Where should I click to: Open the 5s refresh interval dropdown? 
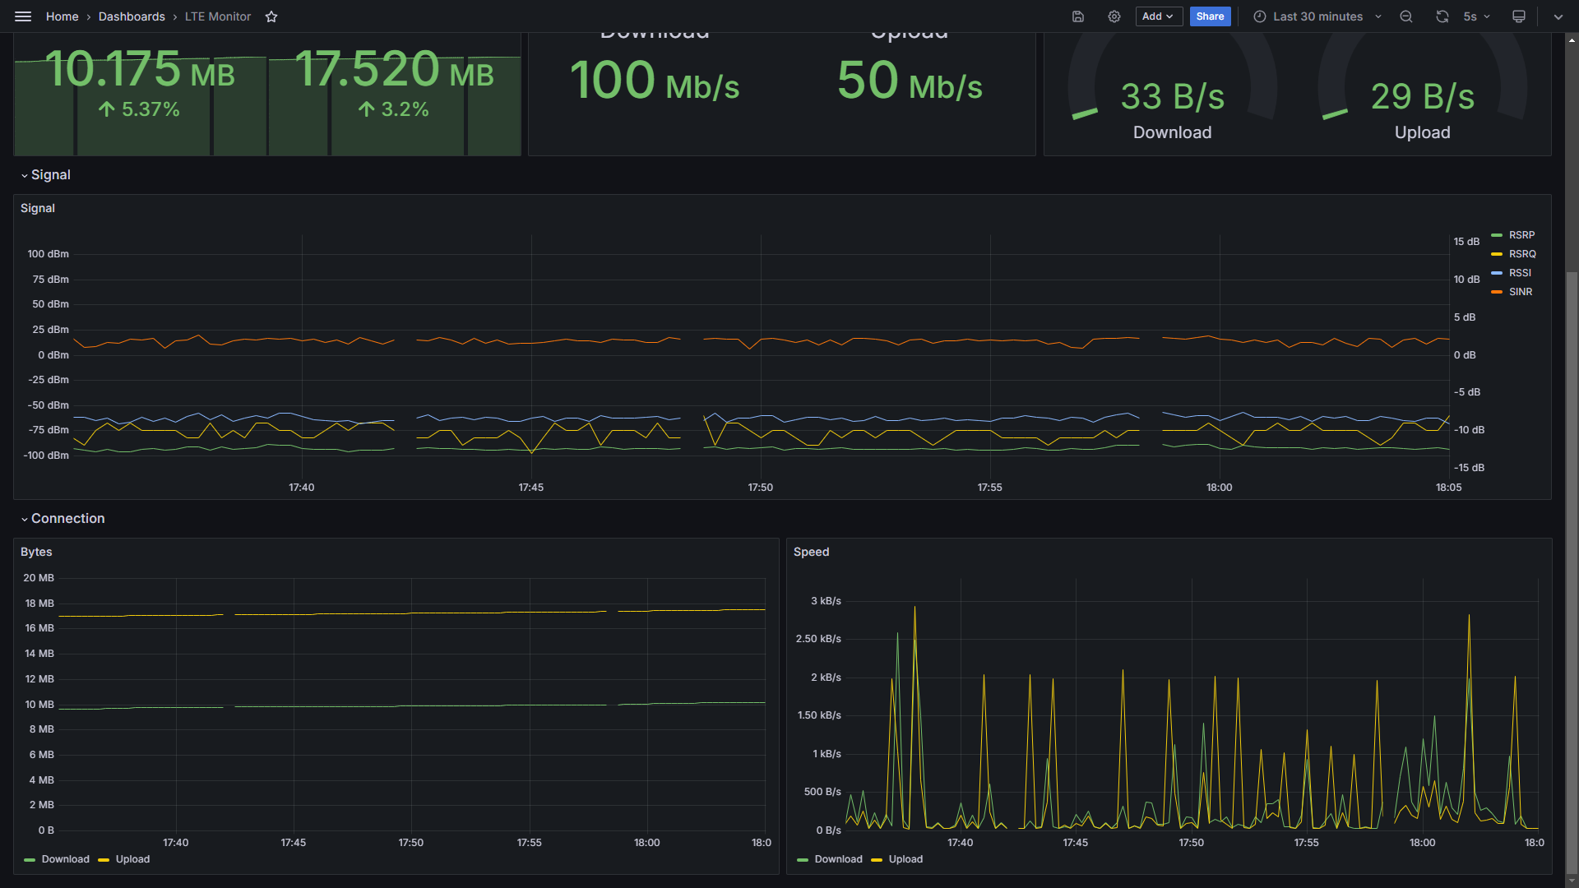1477,16
